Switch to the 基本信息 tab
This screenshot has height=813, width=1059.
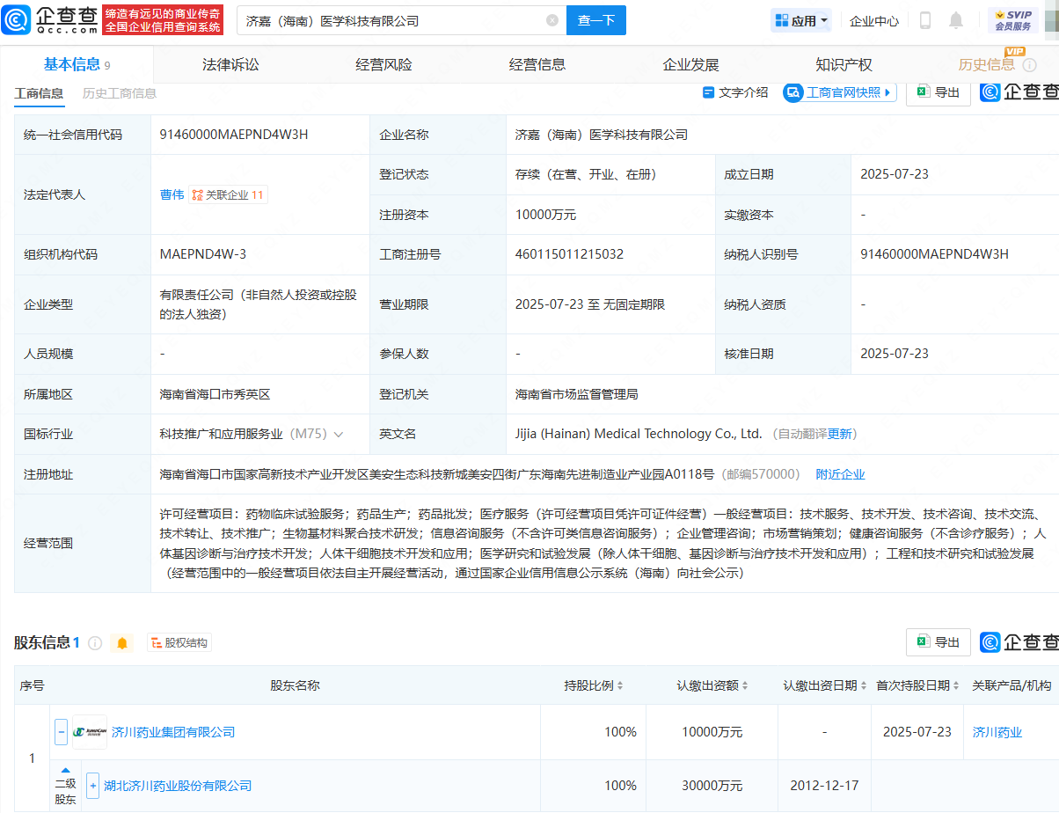(77, 64)
